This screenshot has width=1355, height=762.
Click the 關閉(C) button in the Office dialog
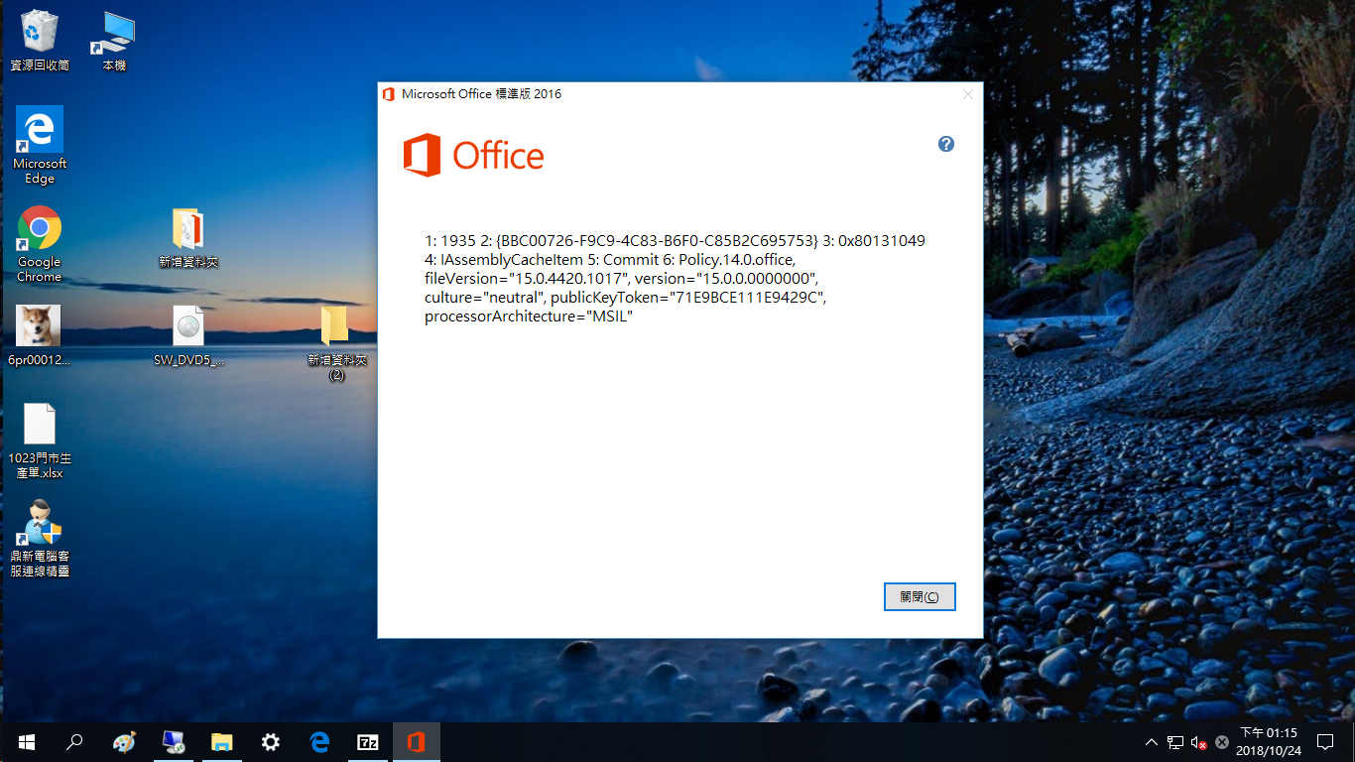click(x=920, y=596)
